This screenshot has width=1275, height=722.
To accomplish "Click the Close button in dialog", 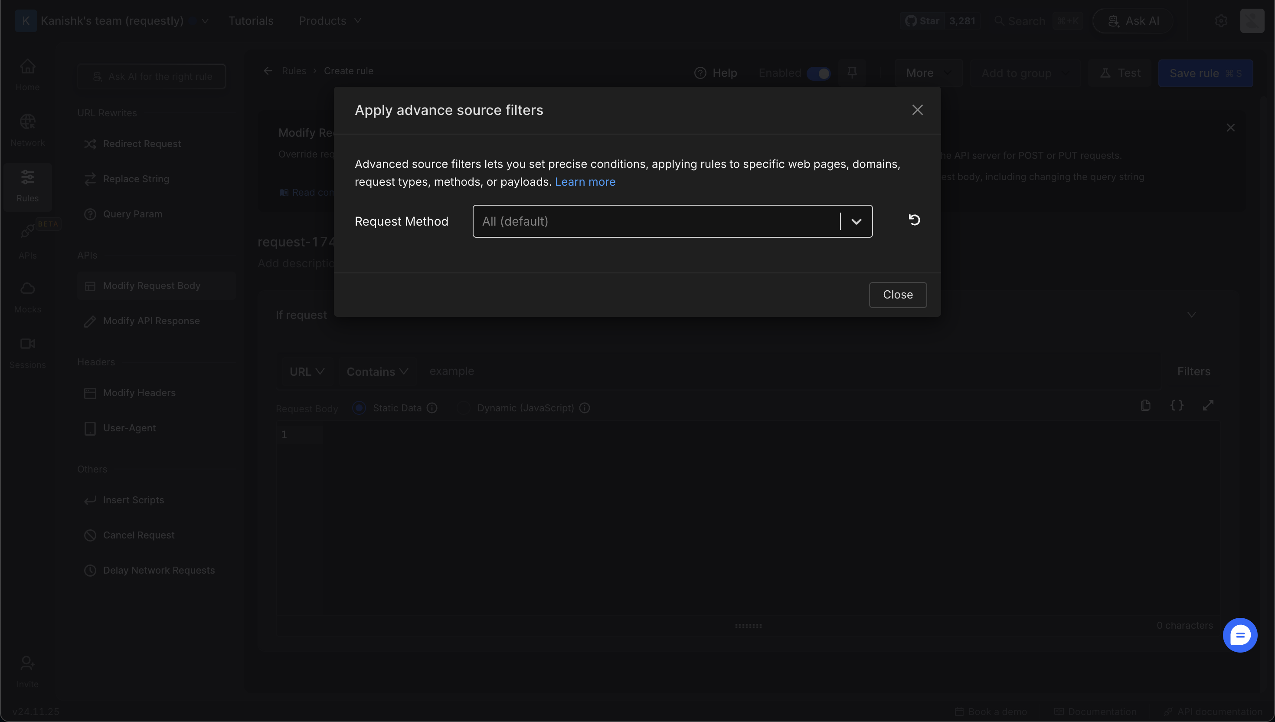I will (897, 295).
